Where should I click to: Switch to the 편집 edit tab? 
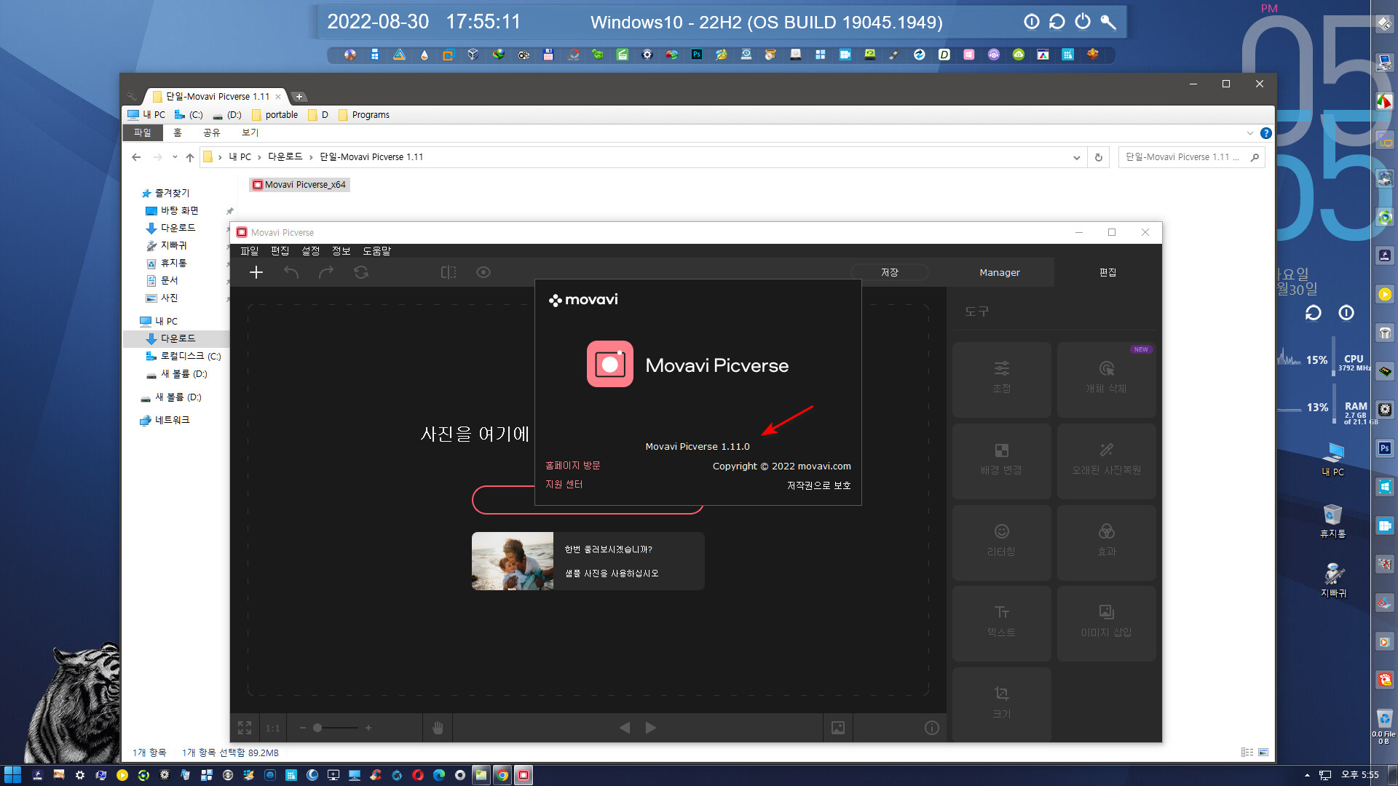click(1107, 272)
